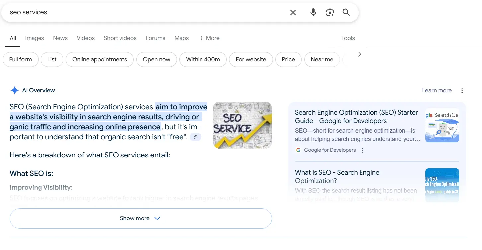Select the Within 400m chip
The image size is (482, 250).
(x=203, y=60)
